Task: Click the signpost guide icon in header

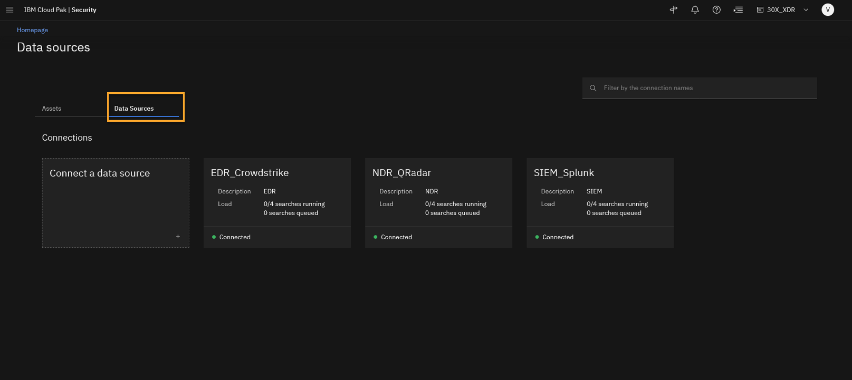Action: click(x=674, y=9)
